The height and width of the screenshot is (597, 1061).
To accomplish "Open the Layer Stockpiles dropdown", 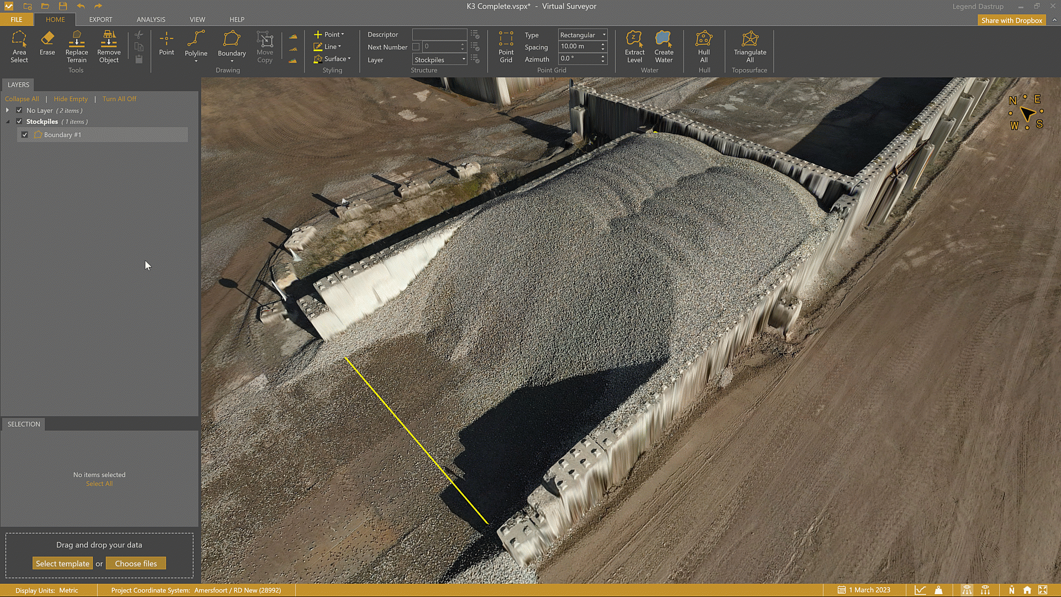I will (x=440, y=60).
